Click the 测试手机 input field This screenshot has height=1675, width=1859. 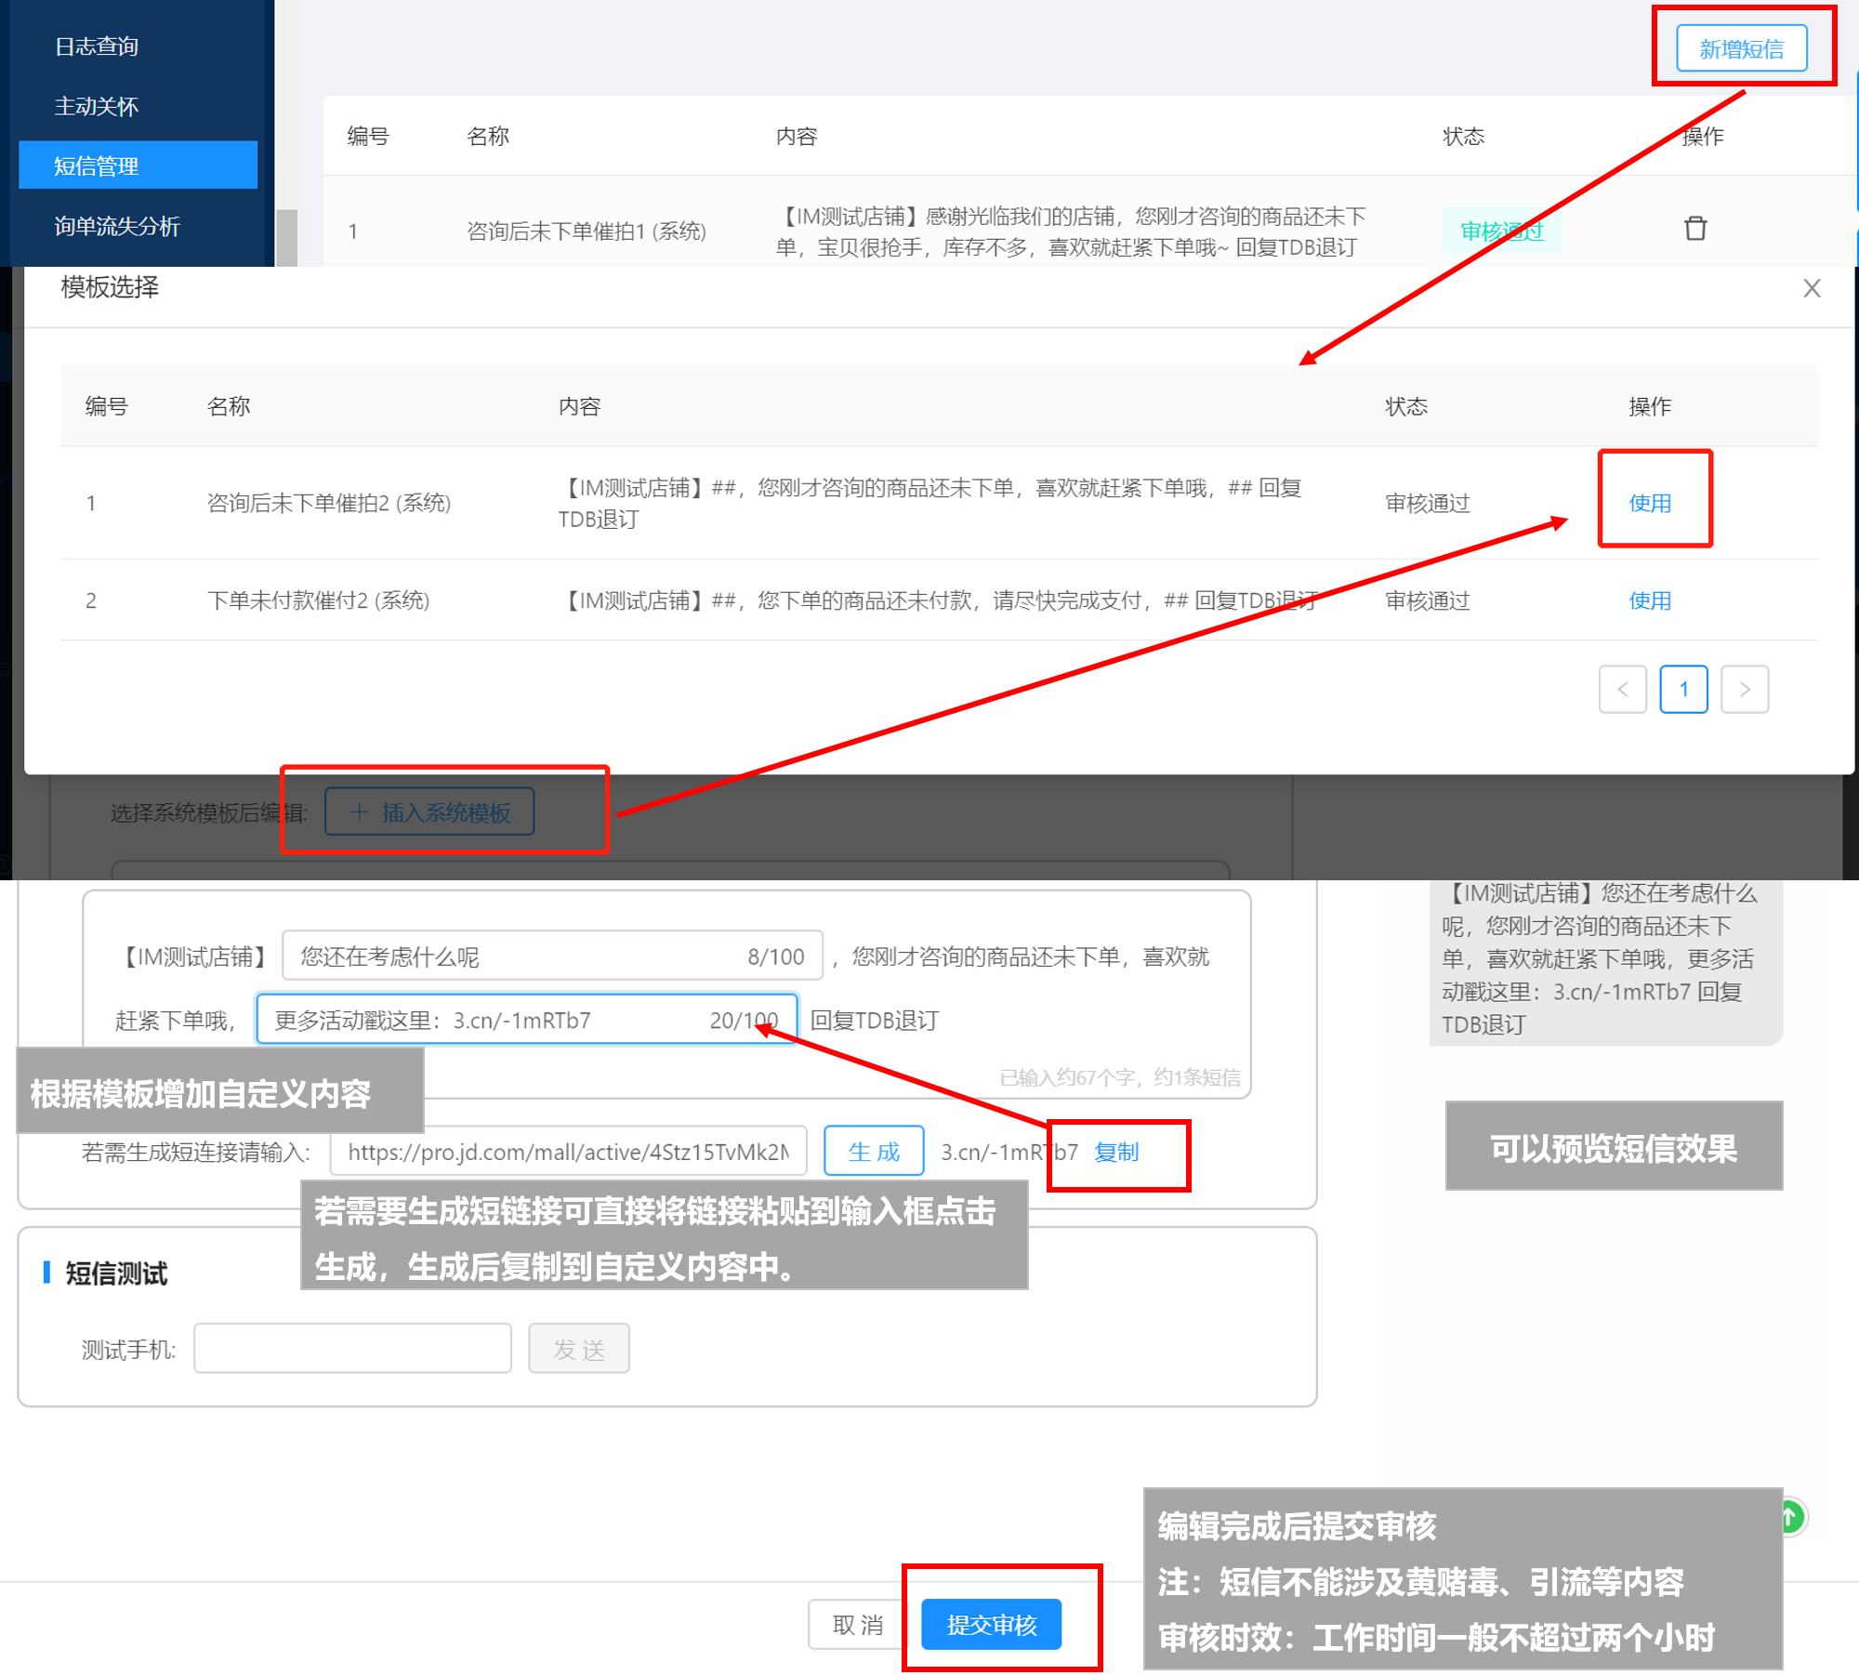coord(352,1348)
